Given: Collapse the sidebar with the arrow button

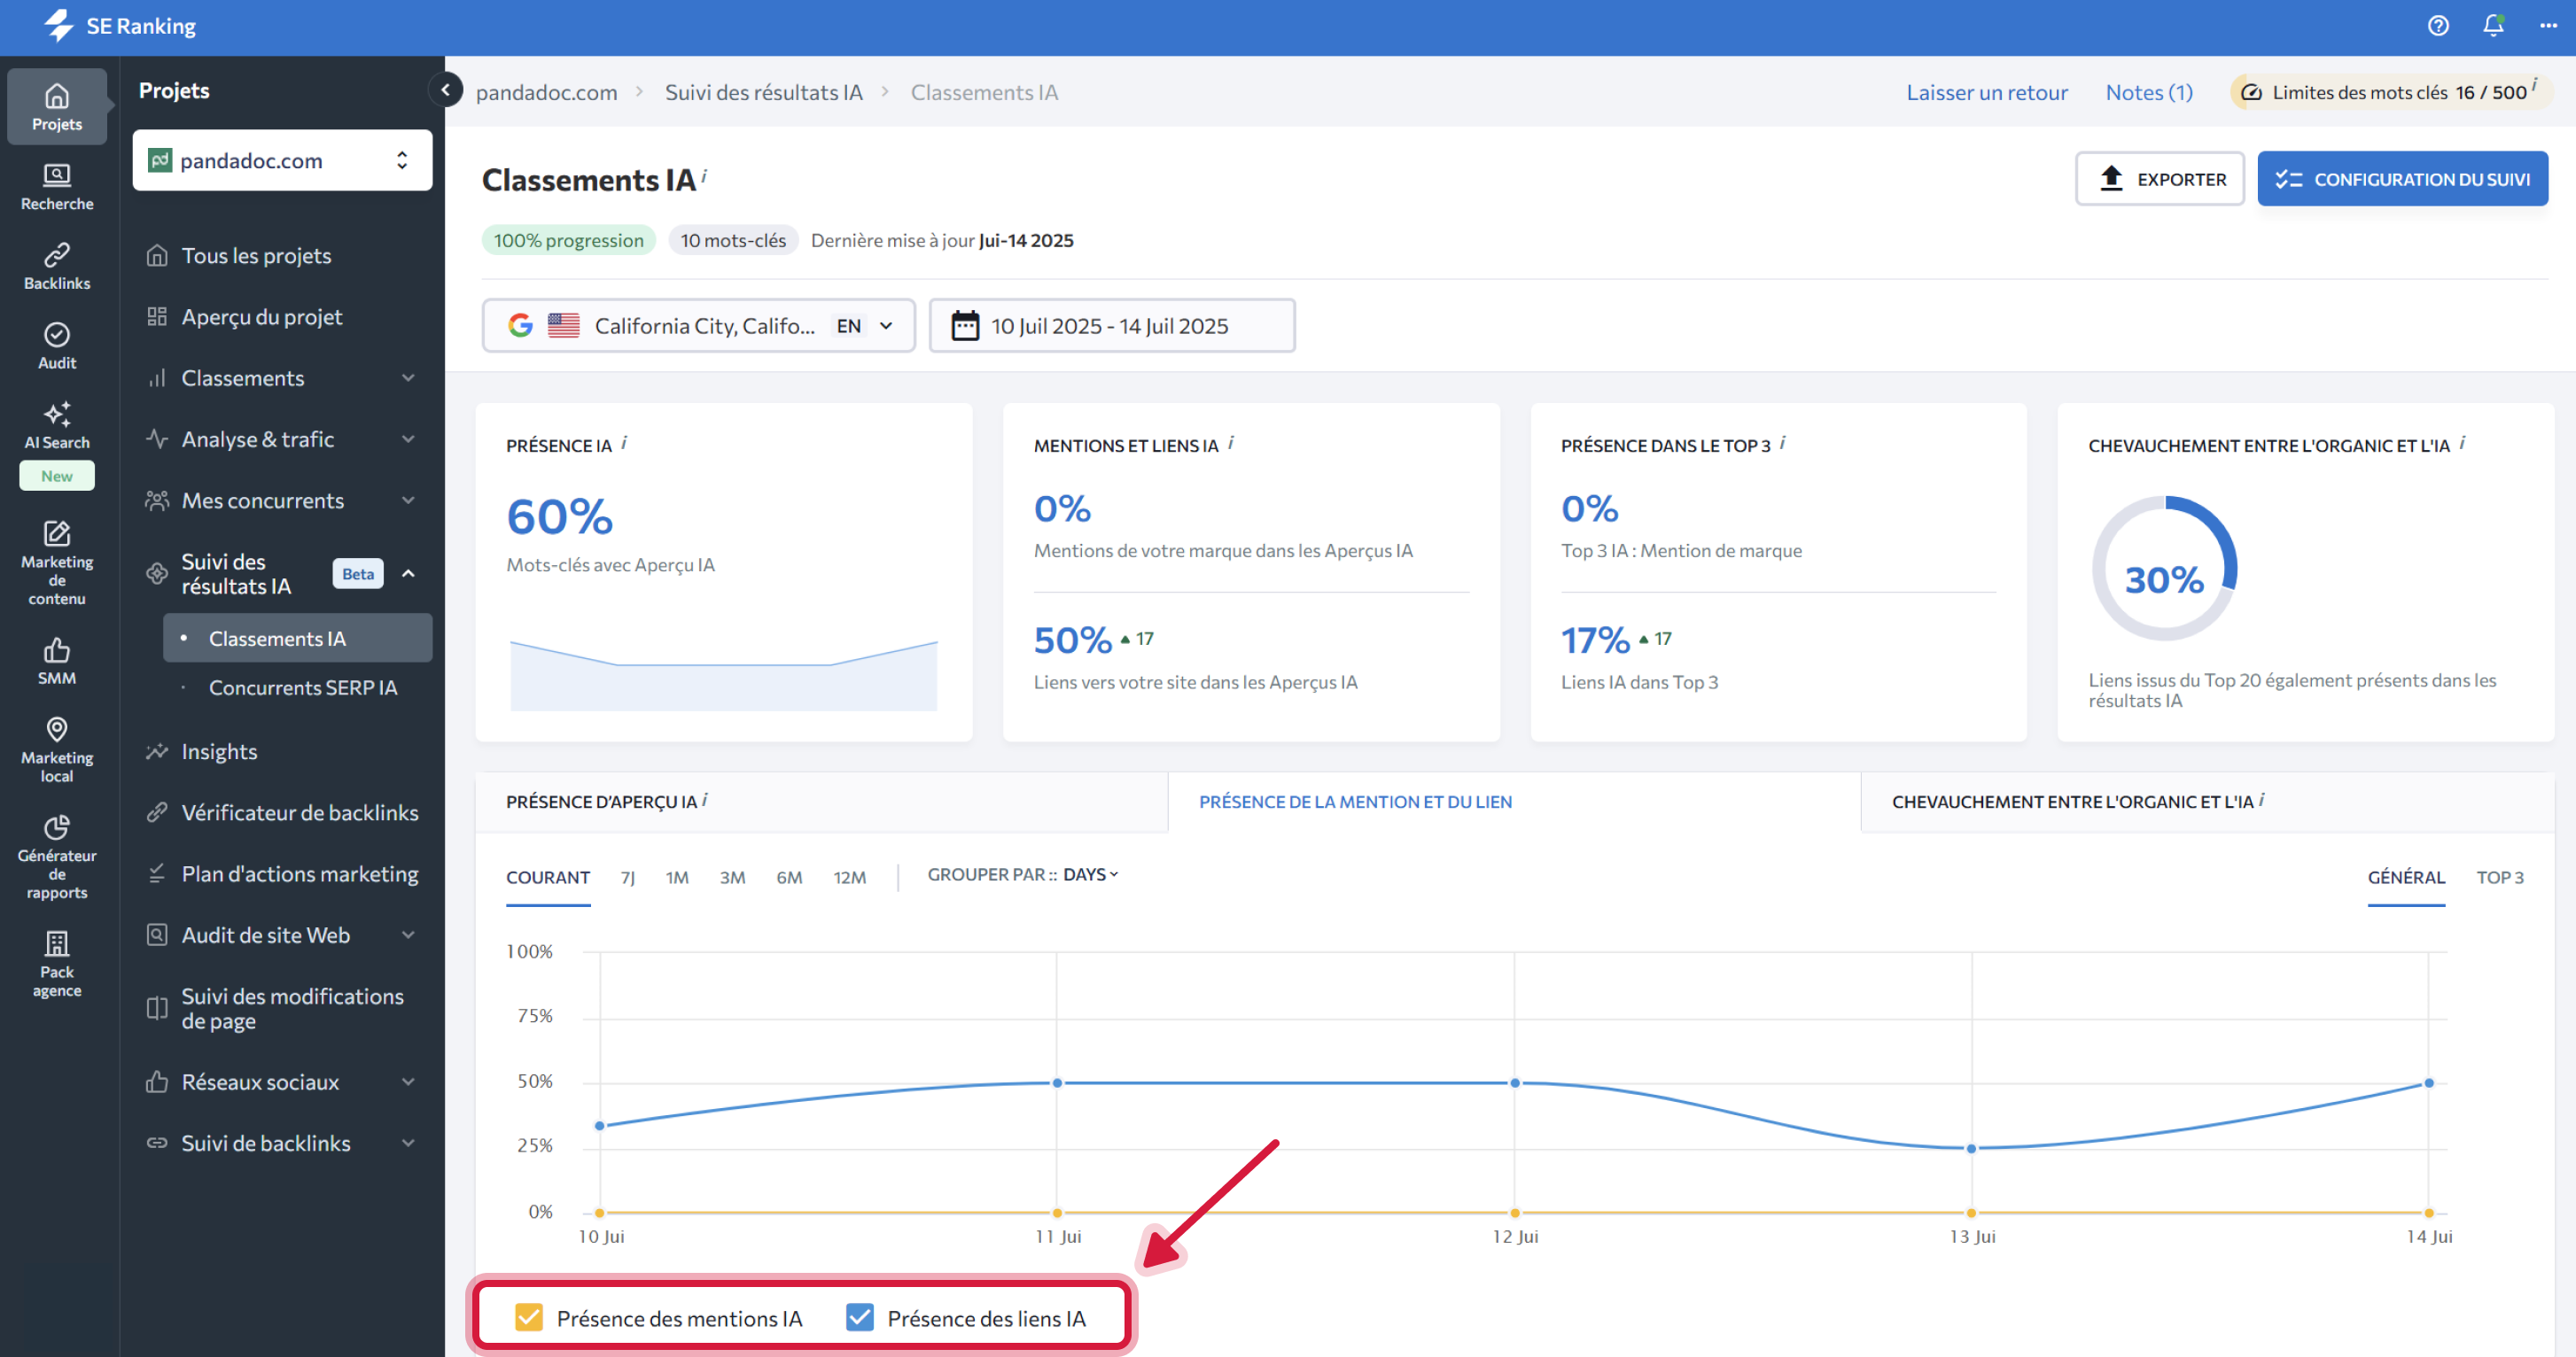Looking at the screenshot, I should pos(445,90).
